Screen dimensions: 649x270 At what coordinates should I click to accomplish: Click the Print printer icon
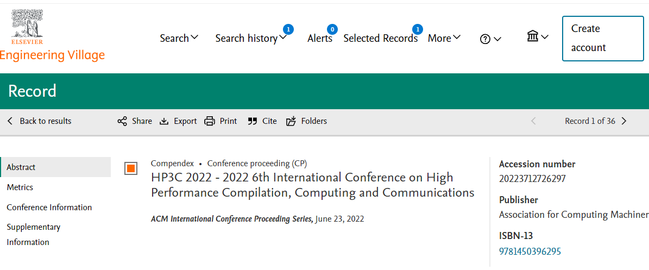tap(210, 121)
